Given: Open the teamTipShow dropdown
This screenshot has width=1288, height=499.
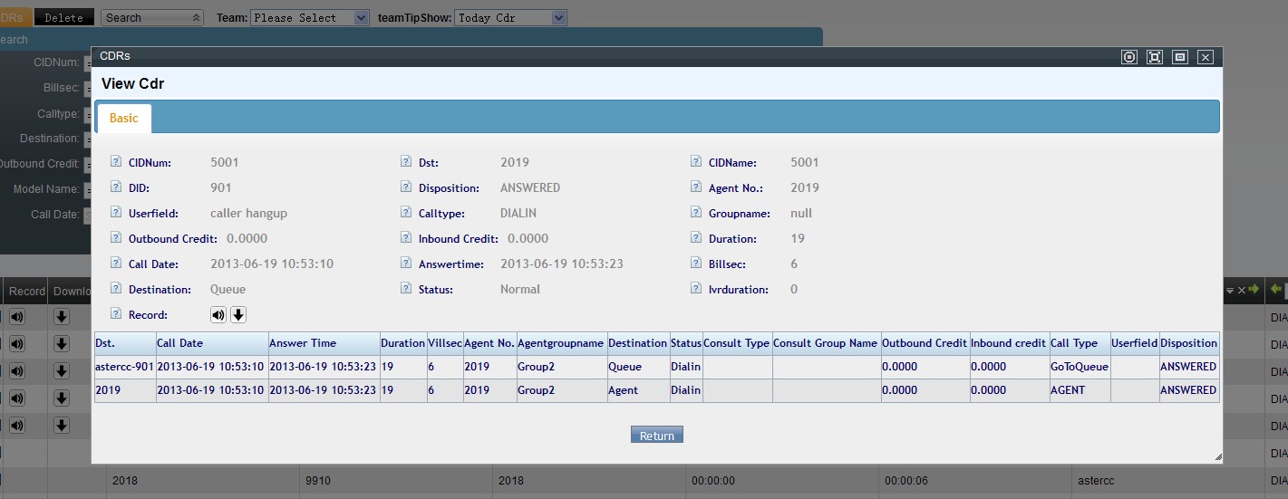Looking at the screenshot, I should pyautogui.click(x=509, y=17).
